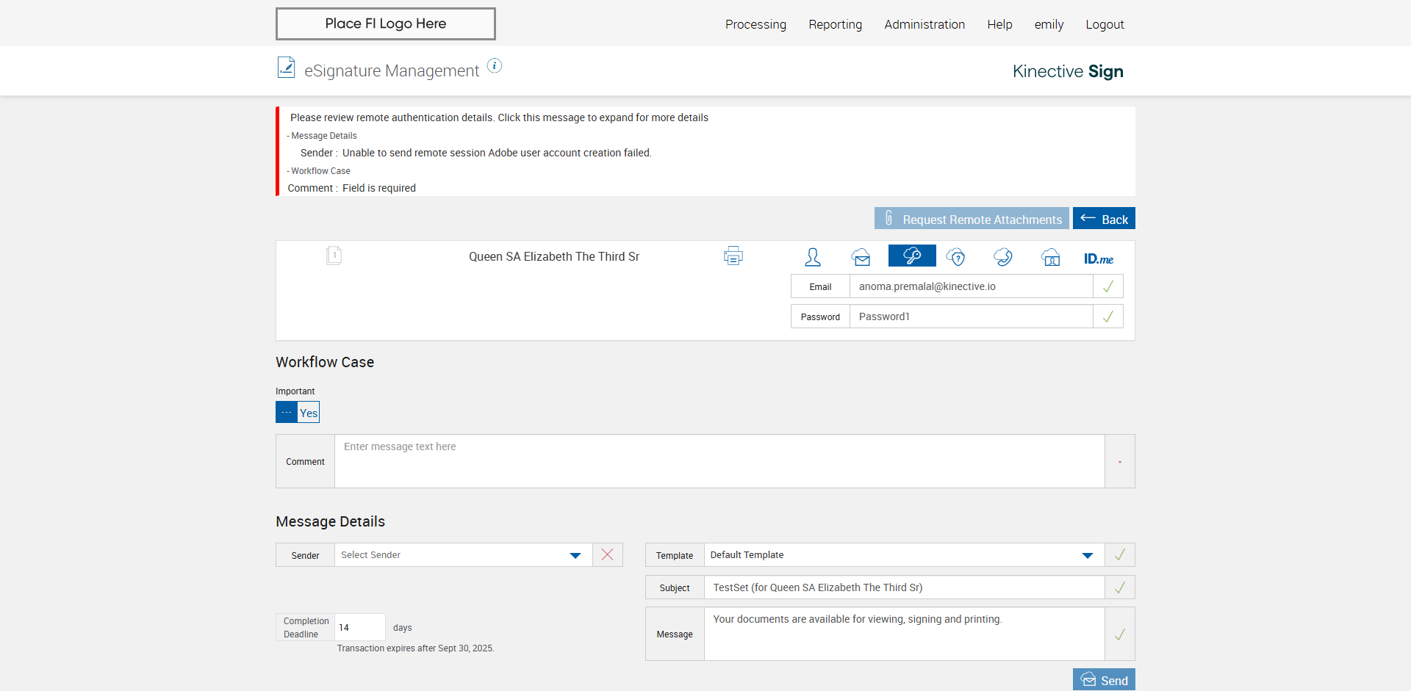The height and width of the screenshot is (691, 1411).
Task: Open the Select Sender dropdown
Action: [463, 555]
